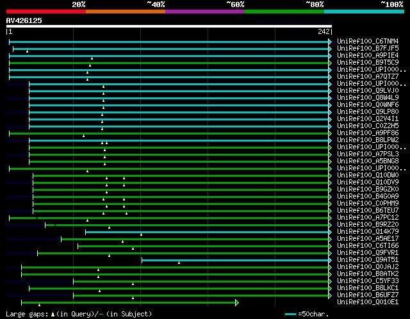This screenshot has height=319, width=410.
Task: Click the cyan alignment bar for Q9AT51
Action: [236, 261]
